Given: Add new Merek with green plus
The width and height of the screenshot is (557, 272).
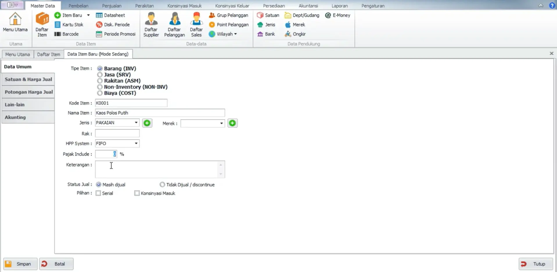Looking at the screenshot, I should point(232,123).
